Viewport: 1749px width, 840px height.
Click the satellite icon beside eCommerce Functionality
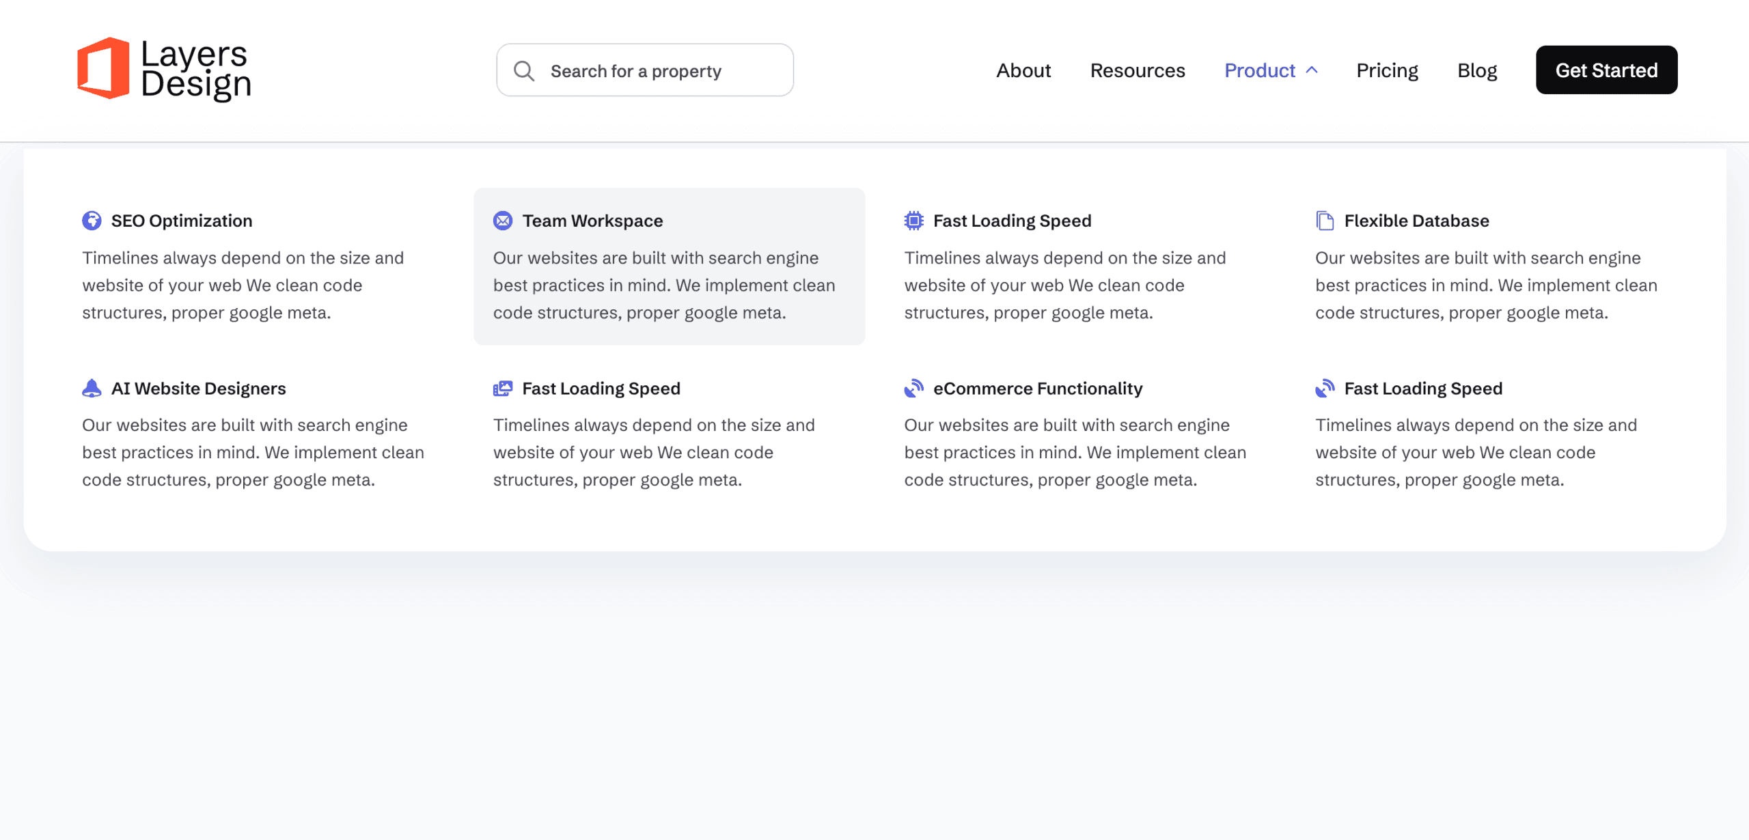pos(913,388)
